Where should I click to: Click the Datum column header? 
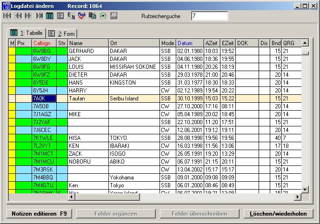(189, 43)
